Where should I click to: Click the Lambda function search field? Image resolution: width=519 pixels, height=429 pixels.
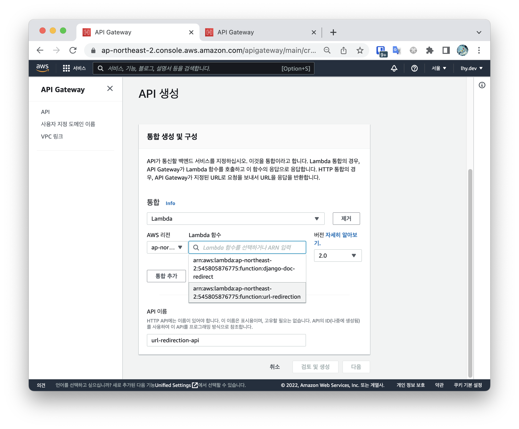coord(247,247)
